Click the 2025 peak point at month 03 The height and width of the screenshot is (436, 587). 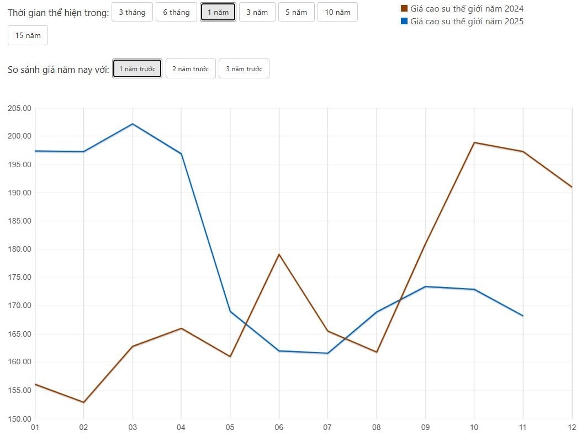point(133,124)
